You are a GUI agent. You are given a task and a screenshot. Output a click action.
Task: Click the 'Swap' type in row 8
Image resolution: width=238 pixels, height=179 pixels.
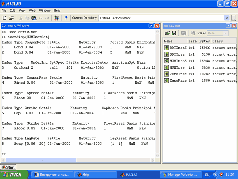click(18, 144)
